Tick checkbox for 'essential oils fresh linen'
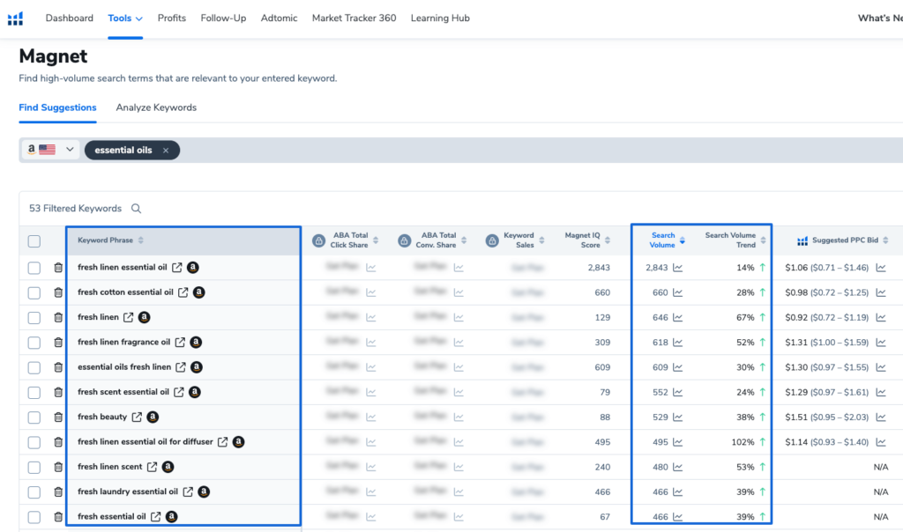This screenshot has width=903, height=532. [x=34, y=367]
